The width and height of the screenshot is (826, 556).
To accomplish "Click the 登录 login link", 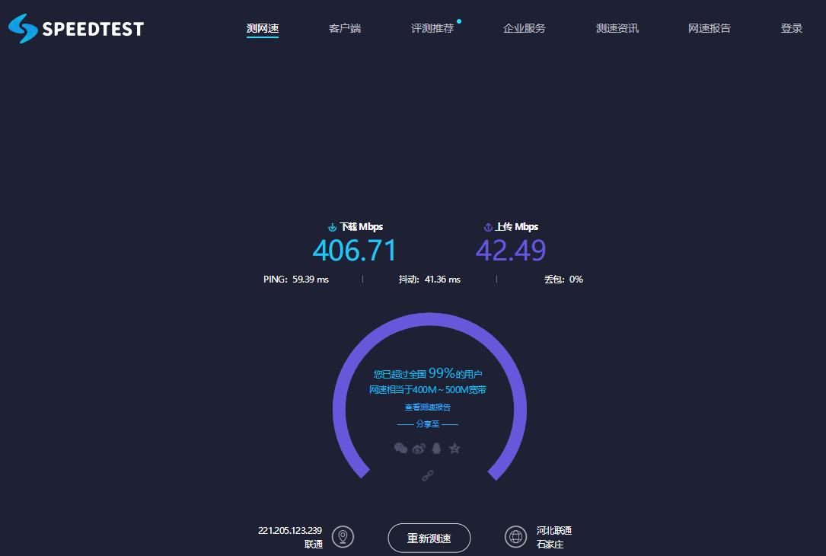I will 791,28.
